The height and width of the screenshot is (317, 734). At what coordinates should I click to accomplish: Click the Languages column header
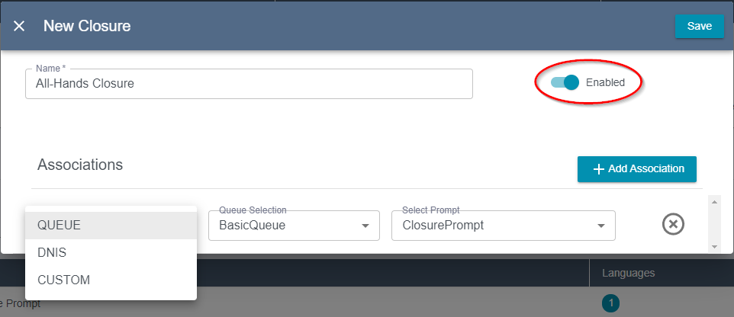click(x=628, y=273)
